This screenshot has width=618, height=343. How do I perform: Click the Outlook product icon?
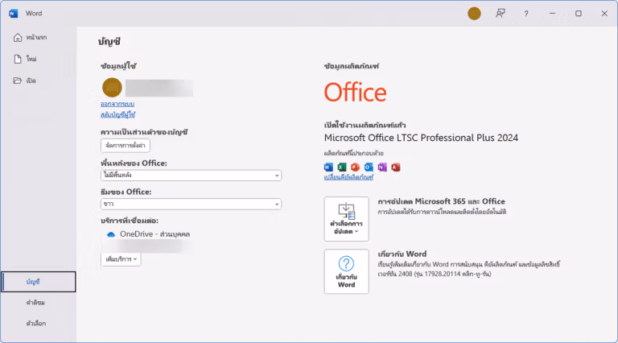[369, 167]
